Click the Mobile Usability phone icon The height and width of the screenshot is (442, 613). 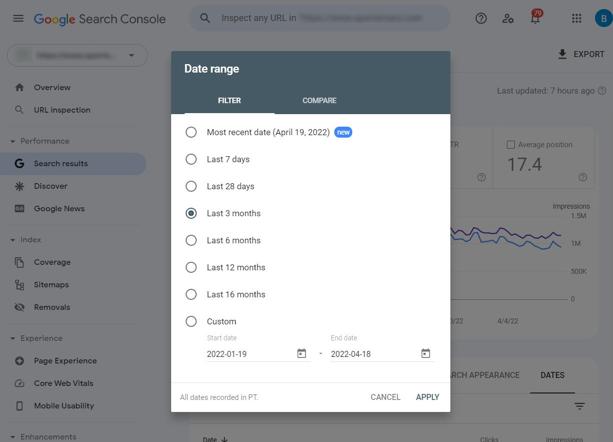coord(20,406)
